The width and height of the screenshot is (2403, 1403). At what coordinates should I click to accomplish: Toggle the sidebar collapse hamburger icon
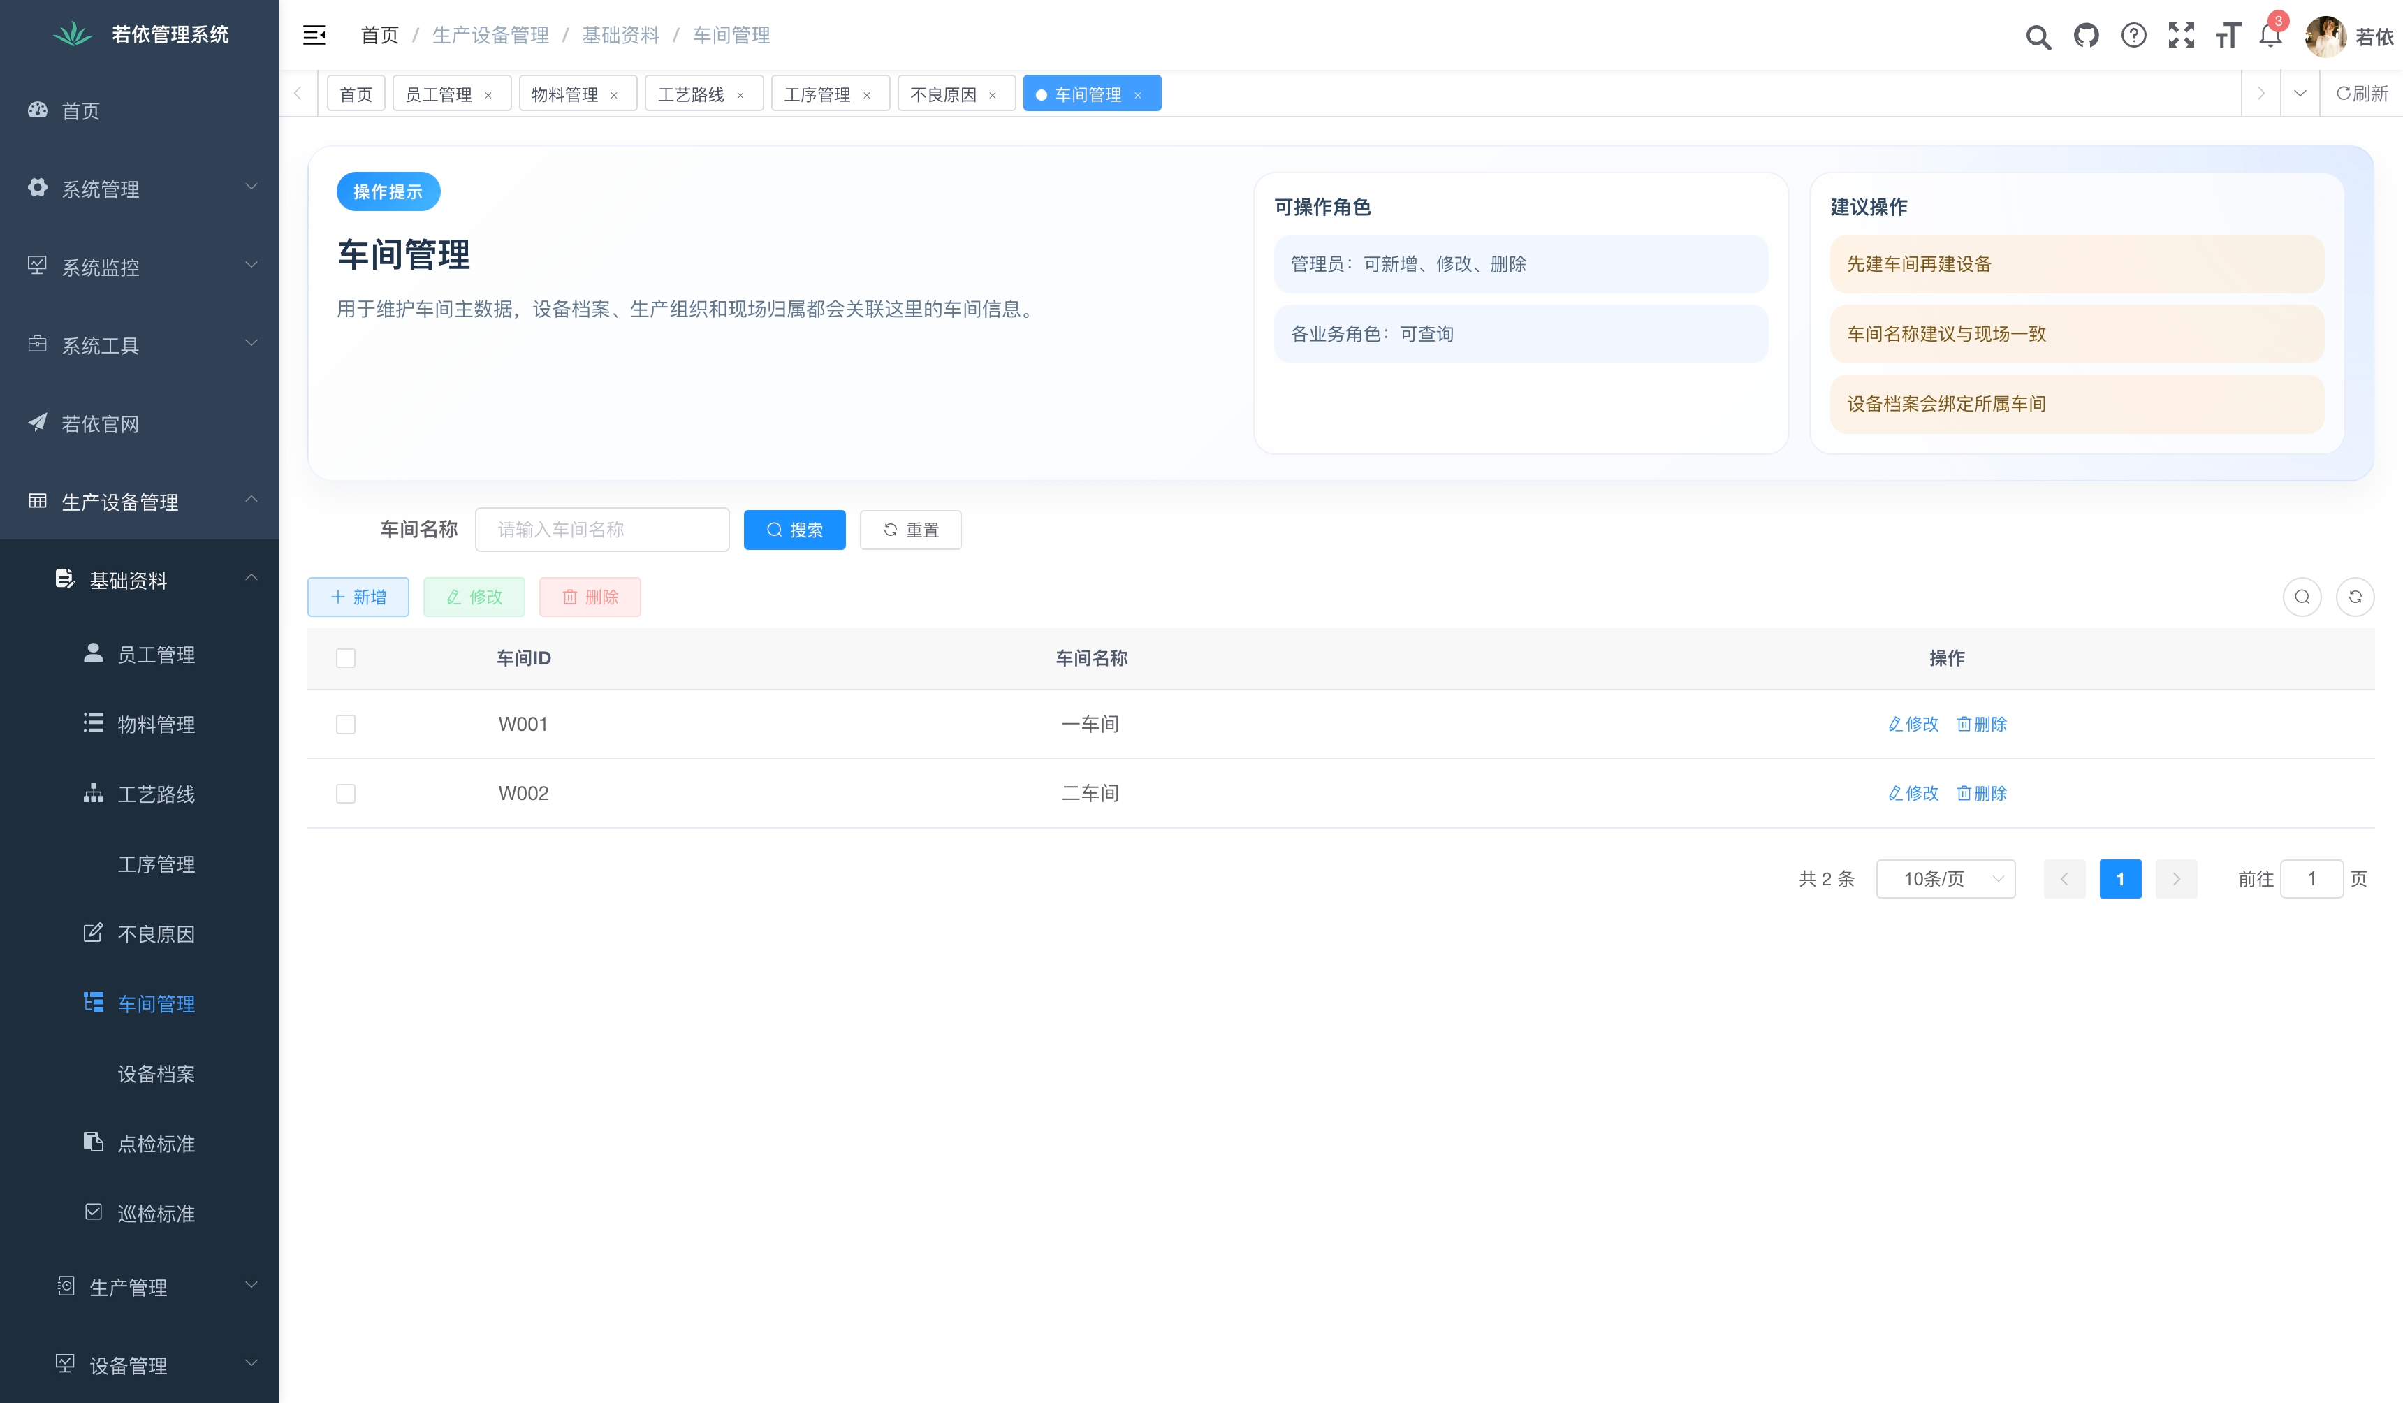(x=314, y=36)
